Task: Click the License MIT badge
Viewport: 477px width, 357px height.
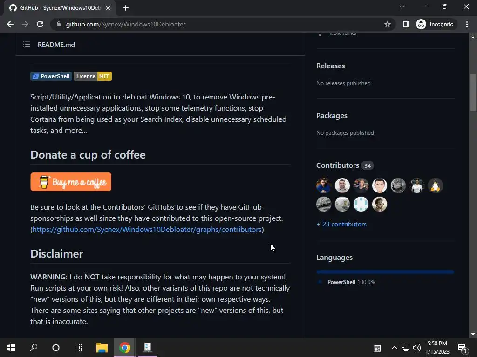Action: click(93, 76)
